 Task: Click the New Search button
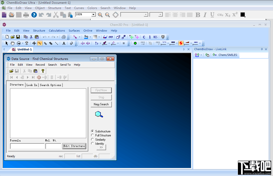(x=101, y=104)
